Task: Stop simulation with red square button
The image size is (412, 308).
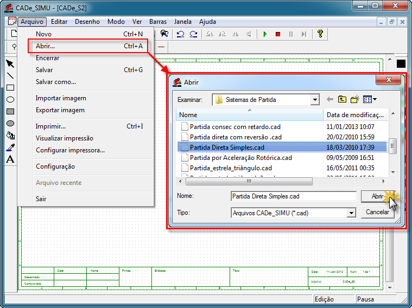Action: [278, 34]
